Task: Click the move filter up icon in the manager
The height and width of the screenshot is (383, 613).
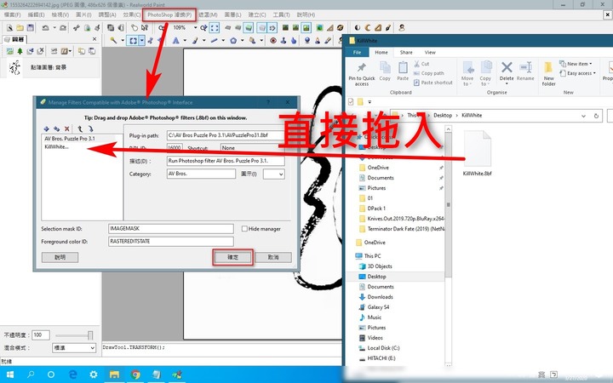Action: 80,129
